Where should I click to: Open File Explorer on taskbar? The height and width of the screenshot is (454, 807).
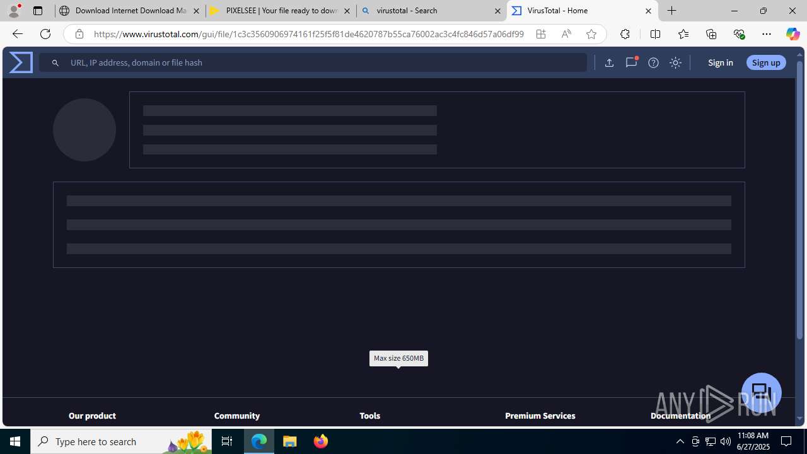tap(290, 441)
